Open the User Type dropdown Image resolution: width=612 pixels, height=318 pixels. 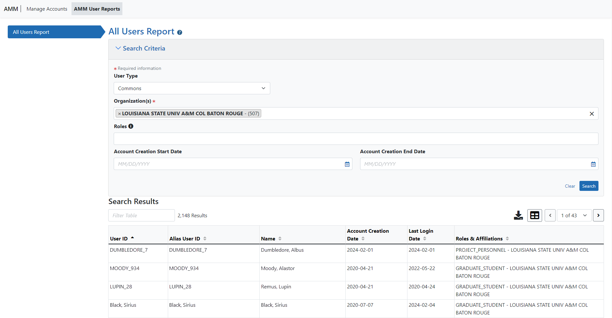click(192, 88)
